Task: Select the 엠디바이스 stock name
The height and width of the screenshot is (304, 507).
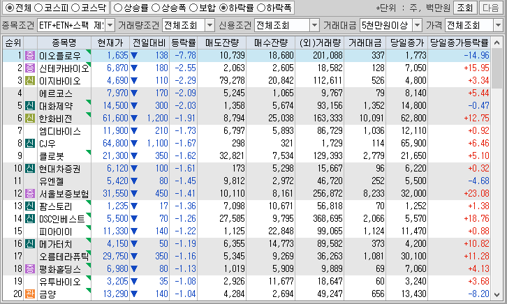Action: (60, 130)
